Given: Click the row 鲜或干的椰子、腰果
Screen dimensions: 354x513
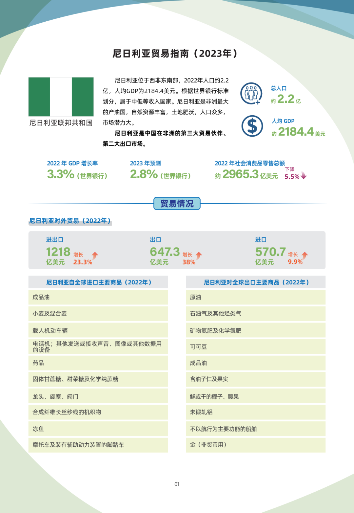Looking at the screenshot, I should [256, 396].
